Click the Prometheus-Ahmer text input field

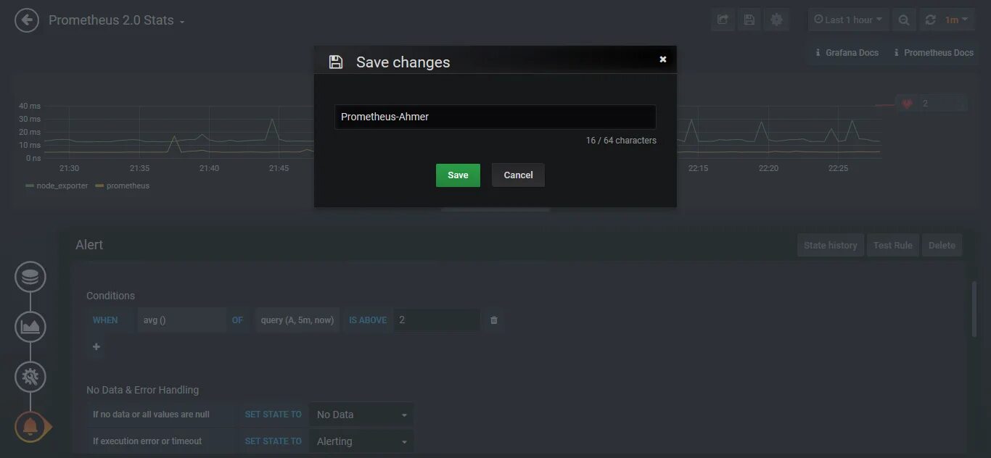(x=495, y=117)
